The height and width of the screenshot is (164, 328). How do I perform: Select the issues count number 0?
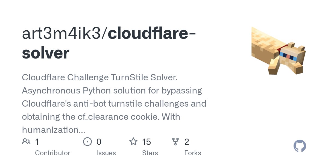click(x=99, y=142)
